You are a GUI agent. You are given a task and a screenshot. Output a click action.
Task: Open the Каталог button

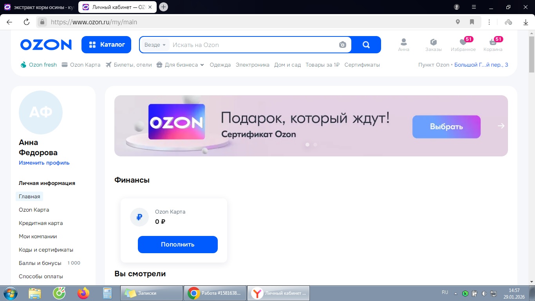coord(107,45)
